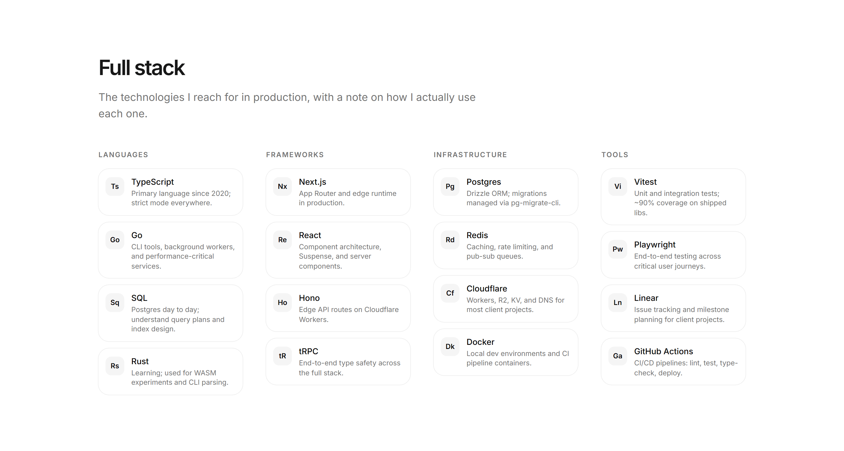Viewport: 844px width, 451px height.
Task: Click 'Edge API routes on Cloudflare' description
Action: (349, 315)
